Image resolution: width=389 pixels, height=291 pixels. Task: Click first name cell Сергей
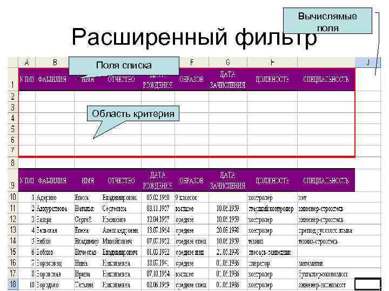(x=88, y=219)
